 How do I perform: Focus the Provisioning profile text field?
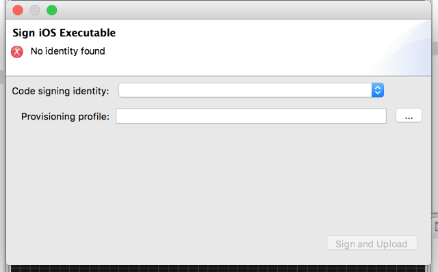(x=251, y=115)
